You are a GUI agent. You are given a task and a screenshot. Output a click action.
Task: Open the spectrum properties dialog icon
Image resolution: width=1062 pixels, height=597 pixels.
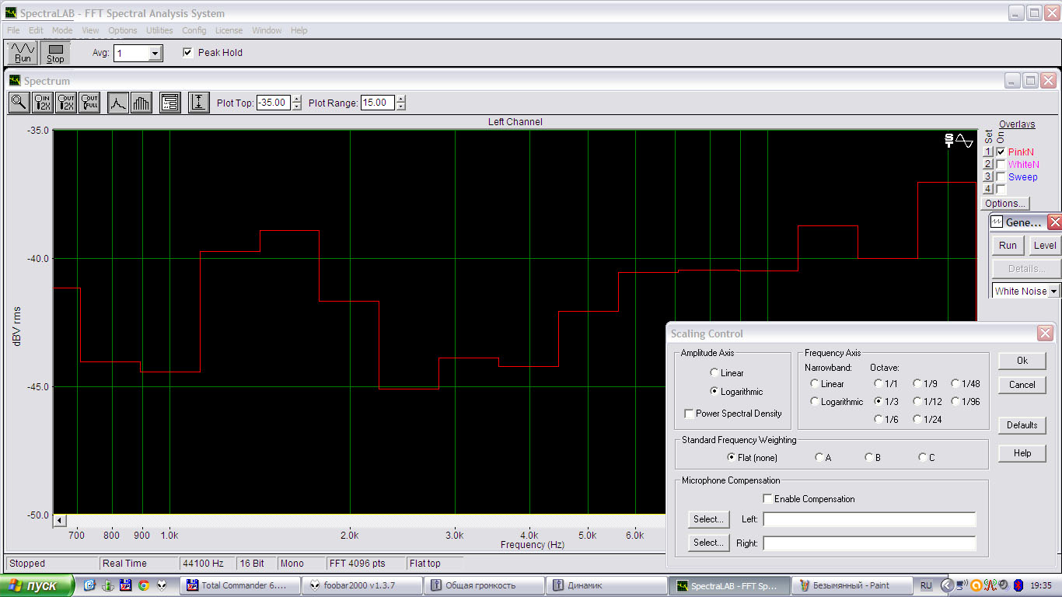[170, 103]
